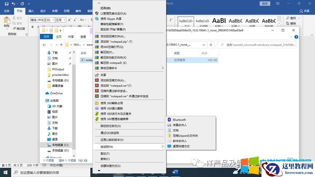
Task: Increase font size with larger A icon
Action: tap(69, 20)
